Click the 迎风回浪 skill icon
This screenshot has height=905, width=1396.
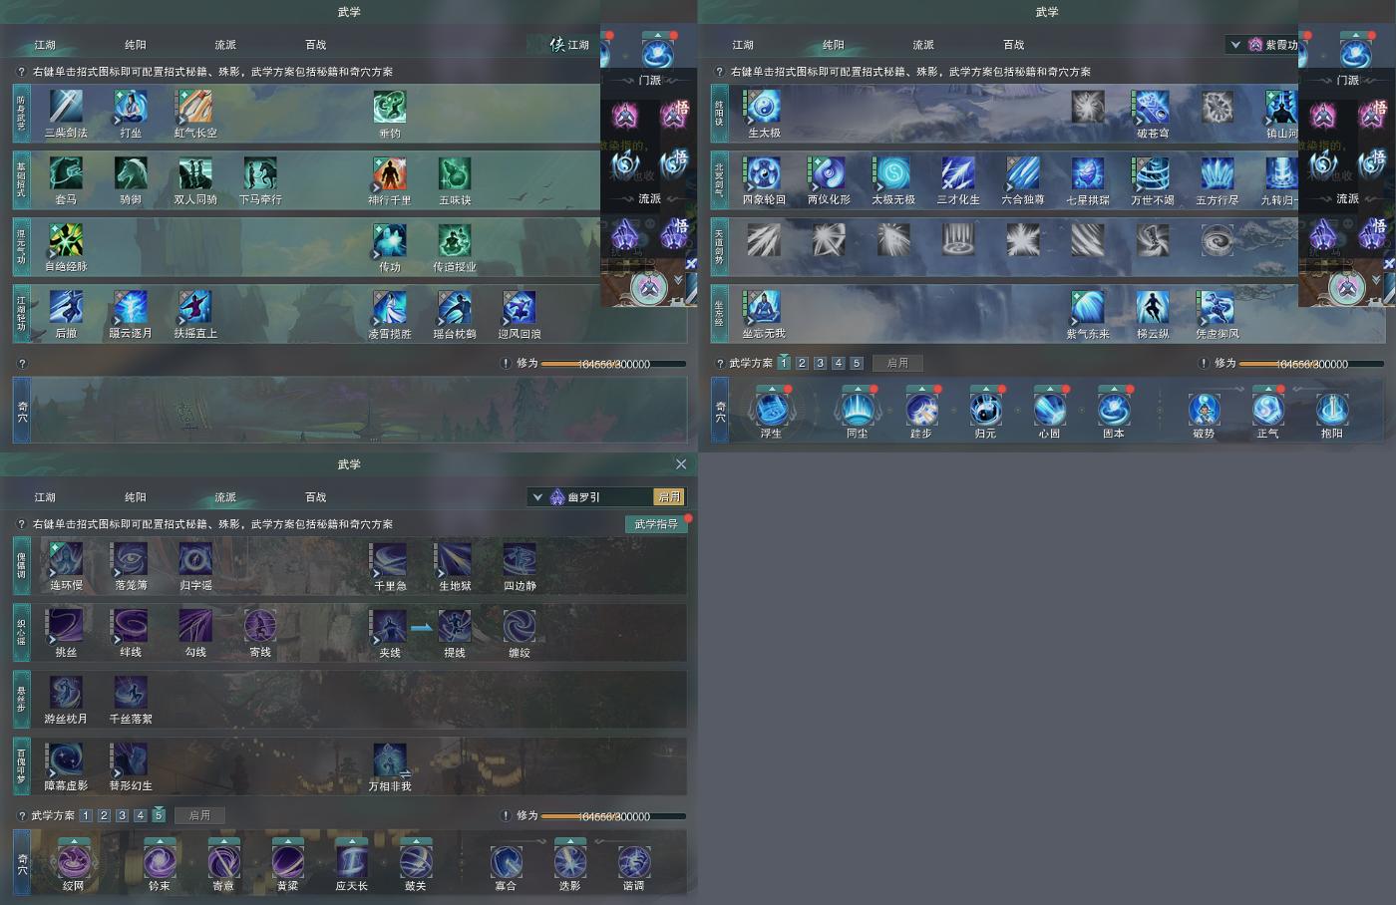point(520,308)
